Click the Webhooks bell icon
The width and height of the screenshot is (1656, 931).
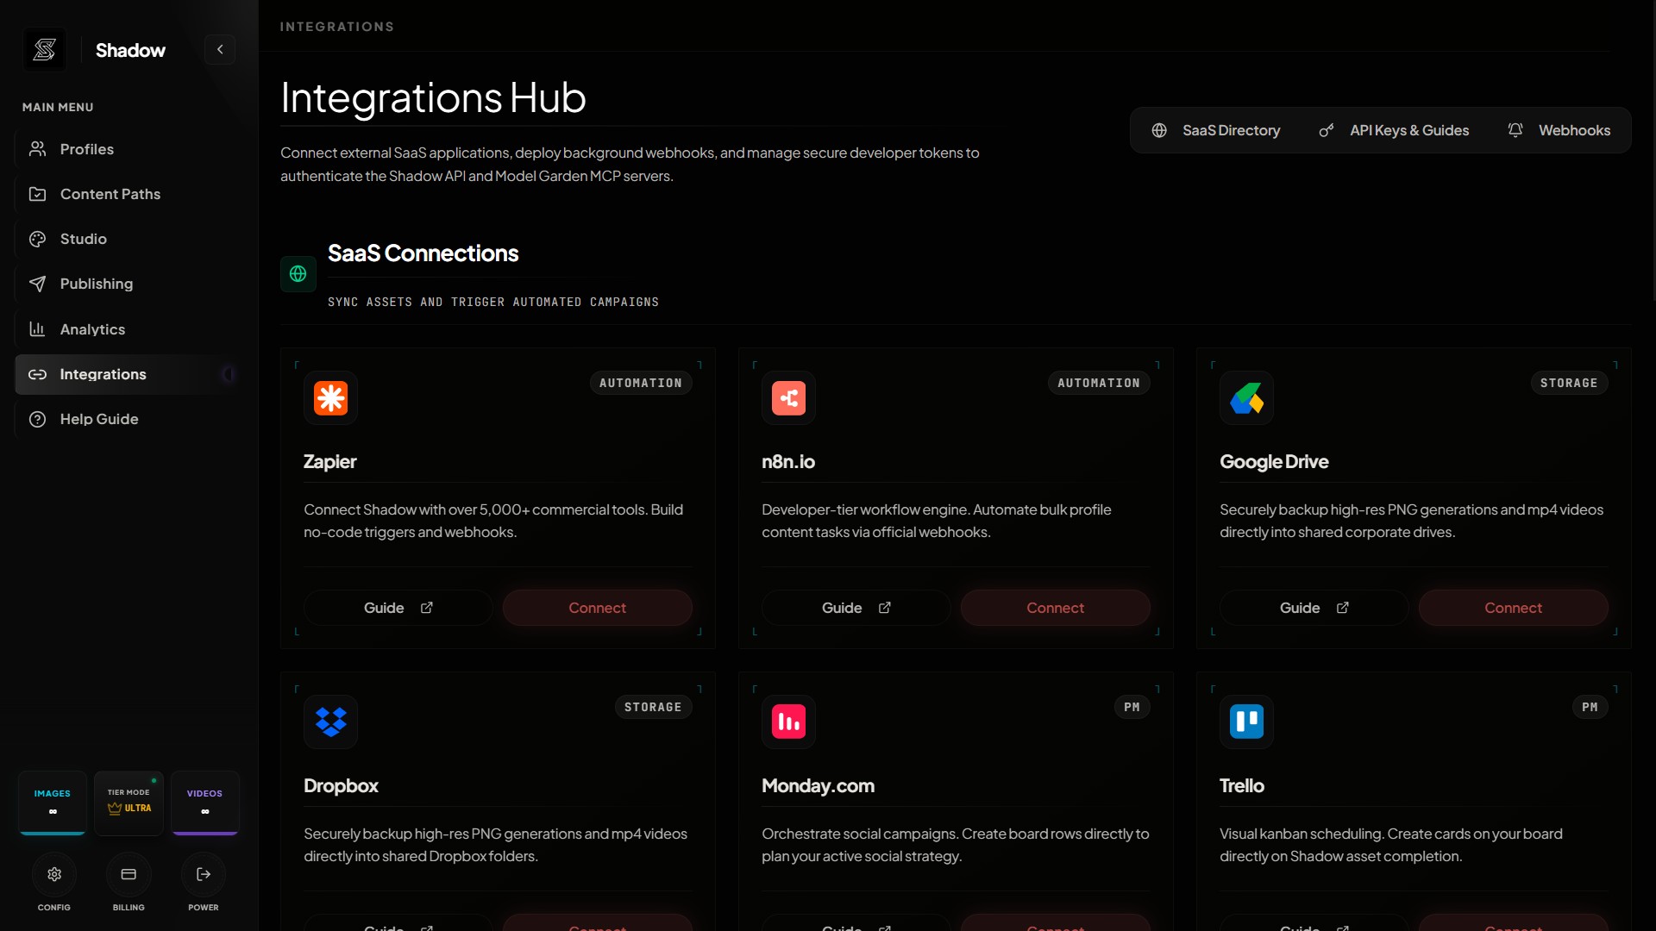1515,130
